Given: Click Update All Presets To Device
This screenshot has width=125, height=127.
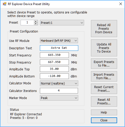Looking at the screenshot, I should point(104,48).
